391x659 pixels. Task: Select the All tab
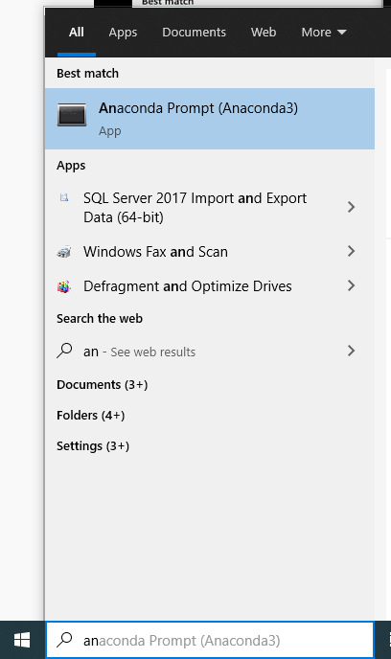(77, 32)
